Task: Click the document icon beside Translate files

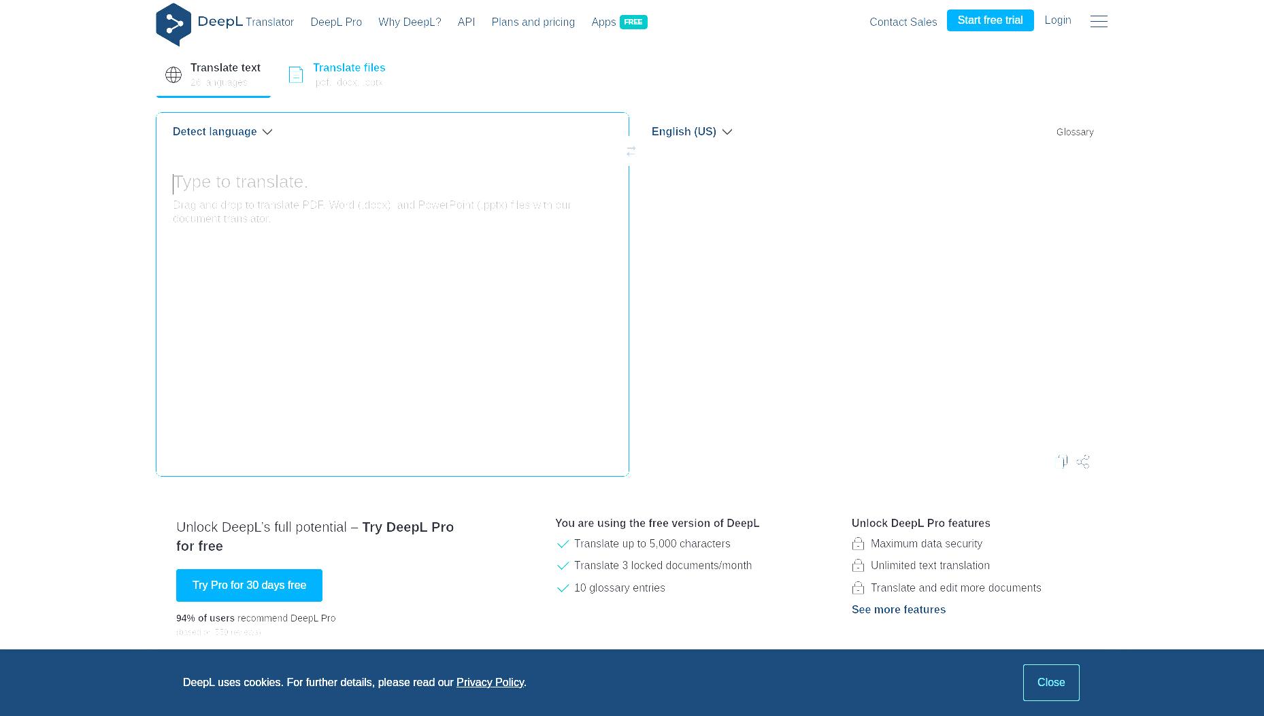Action: (x=296, y=75)
